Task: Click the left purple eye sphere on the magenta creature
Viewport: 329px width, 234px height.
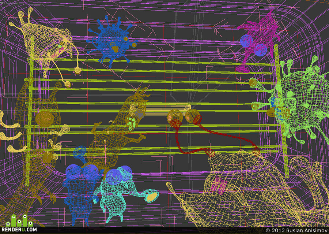Action: click(x=246, y=41)
